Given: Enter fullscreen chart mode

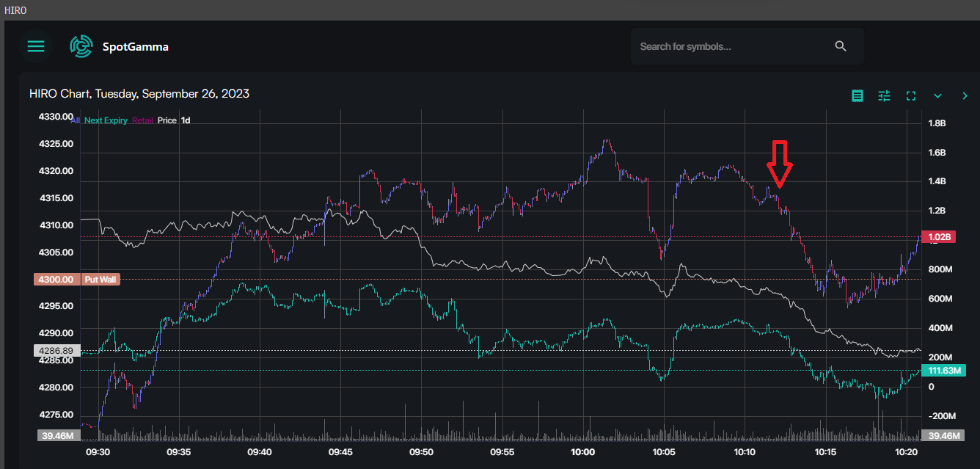Looking at the screenshot, I should click(x=911, y=95).
